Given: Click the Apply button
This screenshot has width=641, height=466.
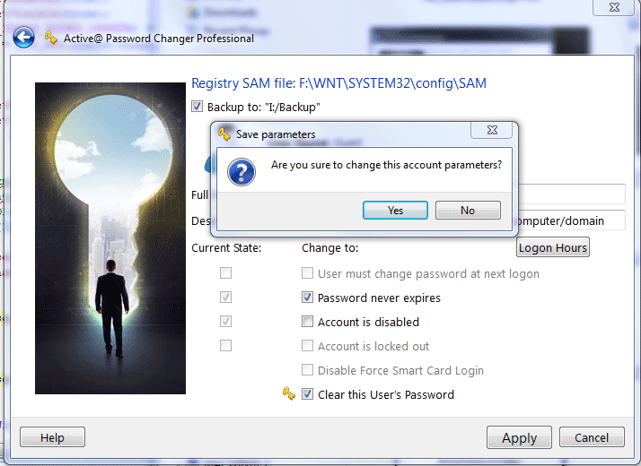Looking at the screenshot, I should pos(519,437).
